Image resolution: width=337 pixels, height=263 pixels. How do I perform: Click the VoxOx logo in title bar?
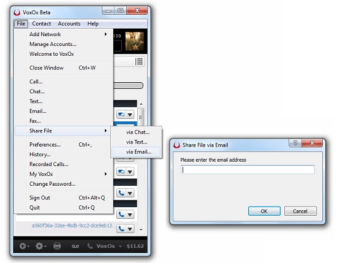[17, 12]
